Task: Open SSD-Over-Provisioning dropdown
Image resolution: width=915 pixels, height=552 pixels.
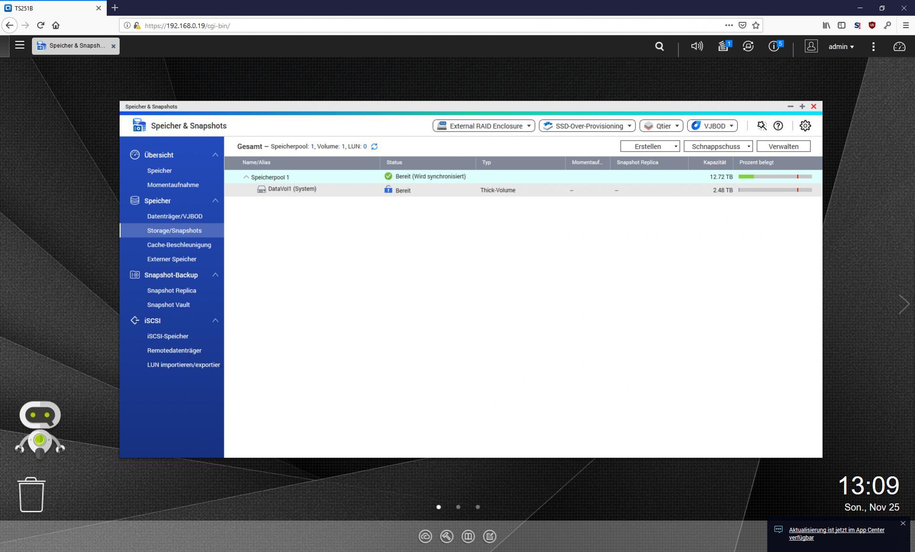Action: click(x=587, y=126)
